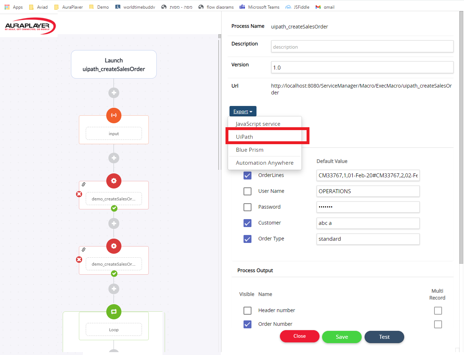Delete the second demo_createSalesOr node

tap(79, 259)
